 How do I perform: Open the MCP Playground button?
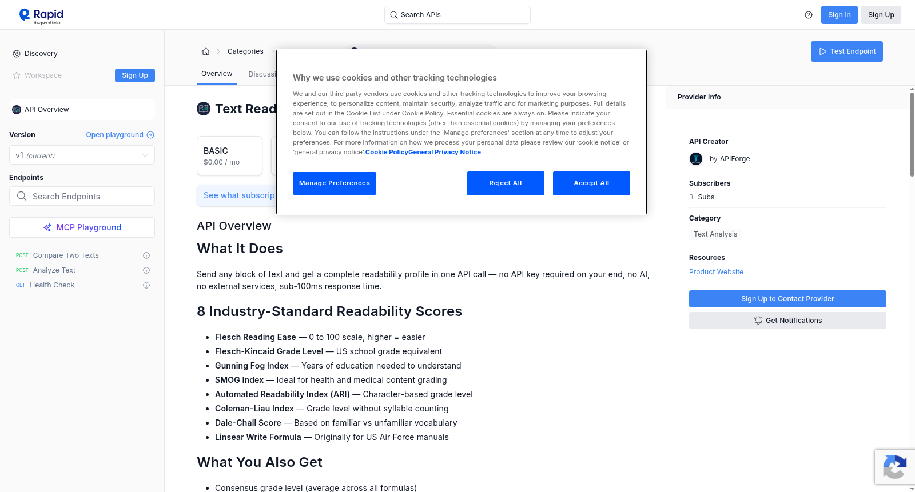click(82, 227)
